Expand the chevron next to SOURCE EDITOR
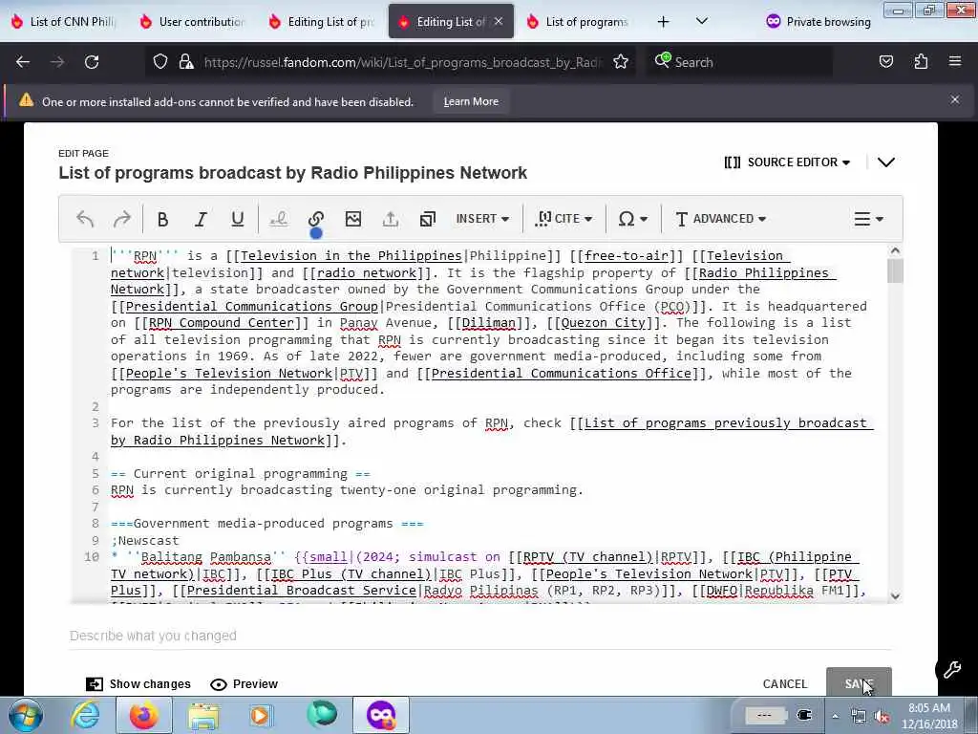 [885, 162]
